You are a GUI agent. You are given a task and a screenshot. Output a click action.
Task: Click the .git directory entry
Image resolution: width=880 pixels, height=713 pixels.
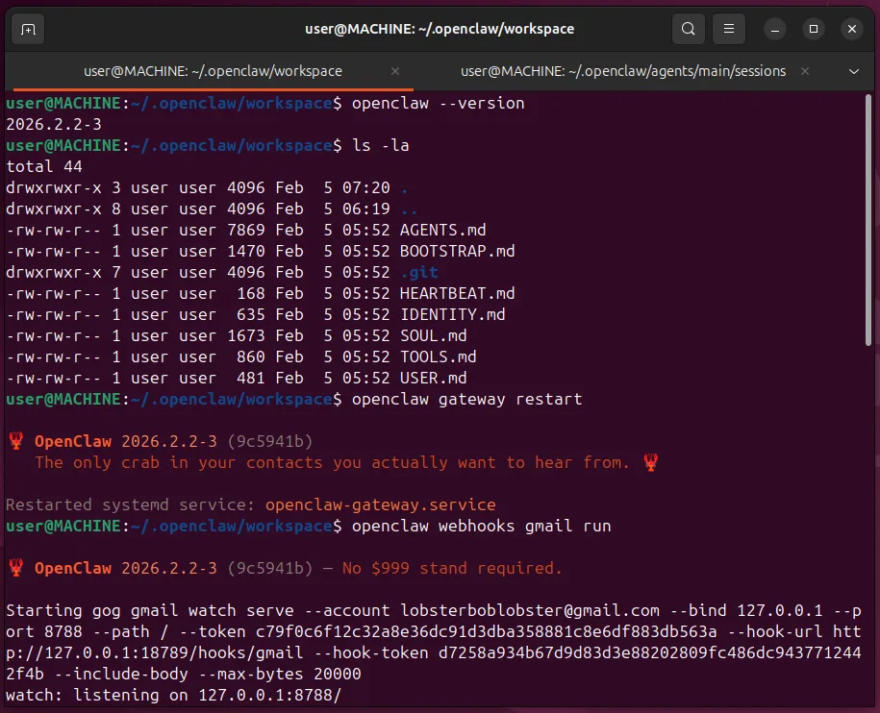coord(418,273)
